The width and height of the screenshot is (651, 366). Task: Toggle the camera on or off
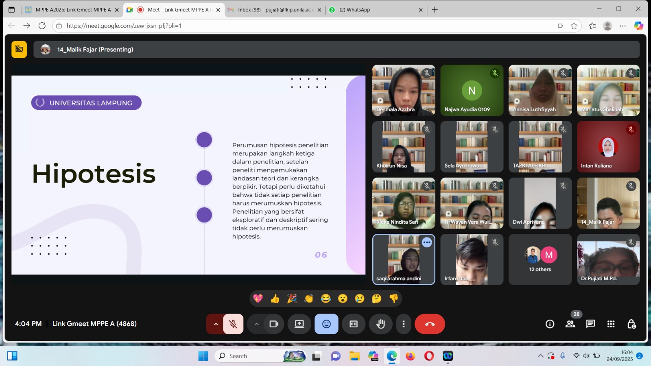click(x=274, y=324)
